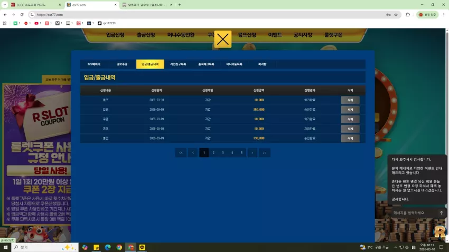449x252 pixels.
Task: Open the browser extensions puzzle icon
Action: (x=407, y=15)
